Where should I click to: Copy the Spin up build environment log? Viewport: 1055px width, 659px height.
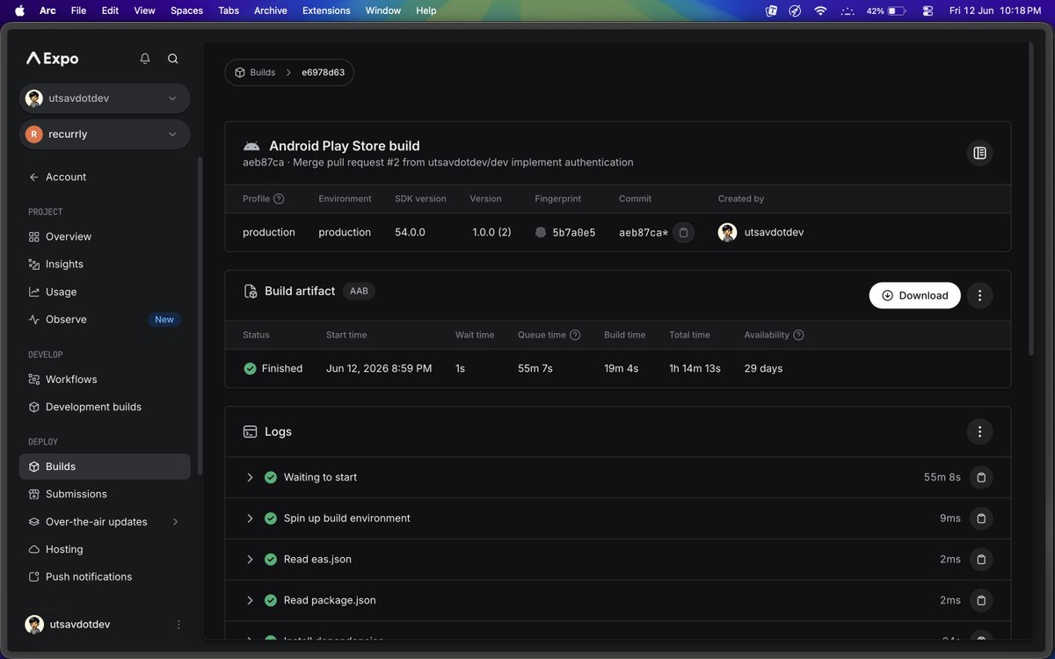pyautogui.click(x=981, y=518)
